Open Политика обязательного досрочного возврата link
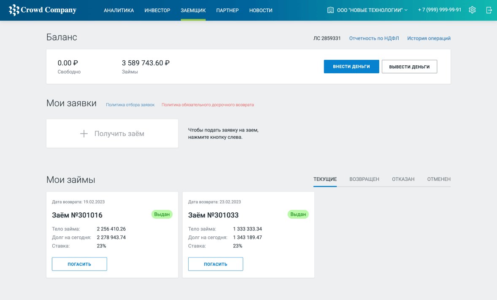The image size is (497, 300). click(x=208, y=105)
